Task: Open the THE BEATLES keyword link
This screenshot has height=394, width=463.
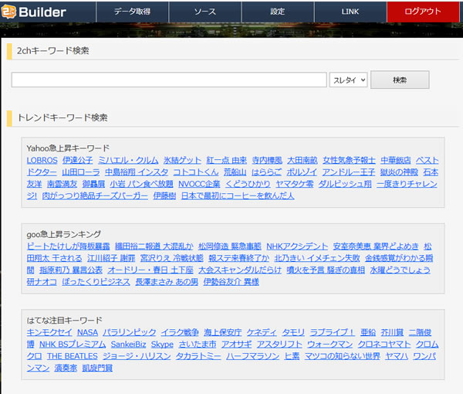Action: click(x=73, y=356)
